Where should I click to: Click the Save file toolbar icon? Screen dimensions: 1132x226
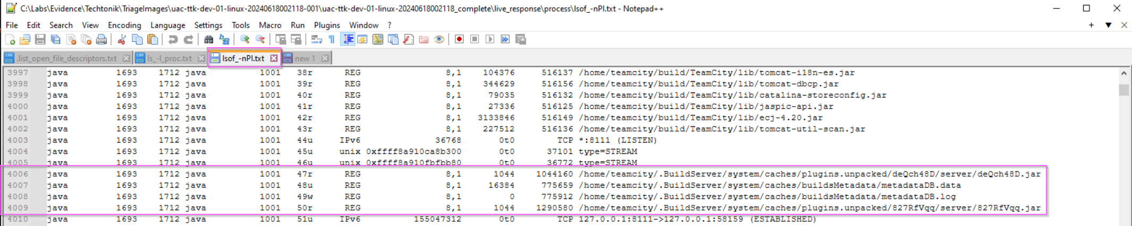click(x=40, y=40)
